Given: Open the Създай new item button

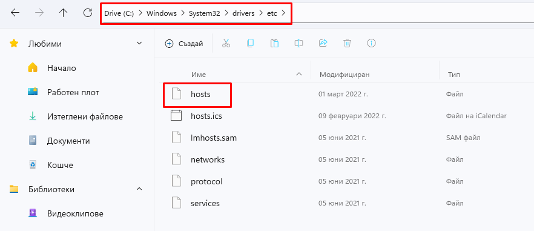Looking at the screenshot, I should click(184, 43).
